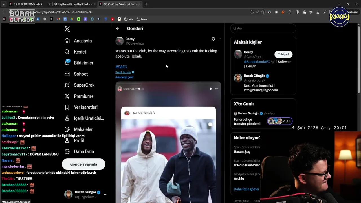
Task: Click read aloud icon in address bar
Action: [257, 12]
